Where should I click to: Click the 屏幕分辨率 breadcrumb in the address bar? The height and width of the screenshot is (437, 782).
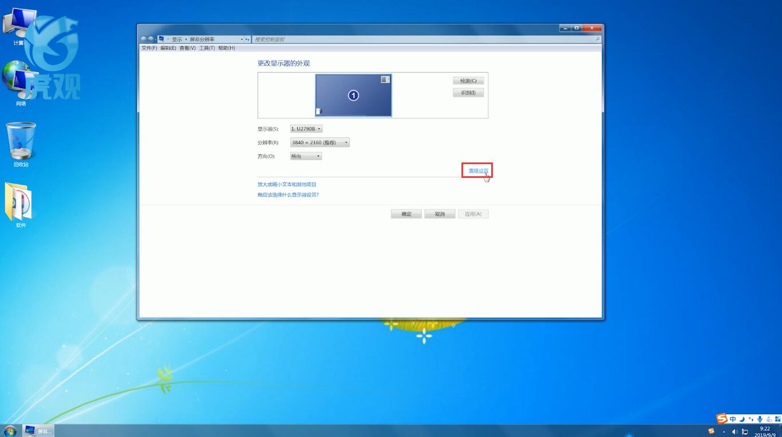tap(202, 39)
